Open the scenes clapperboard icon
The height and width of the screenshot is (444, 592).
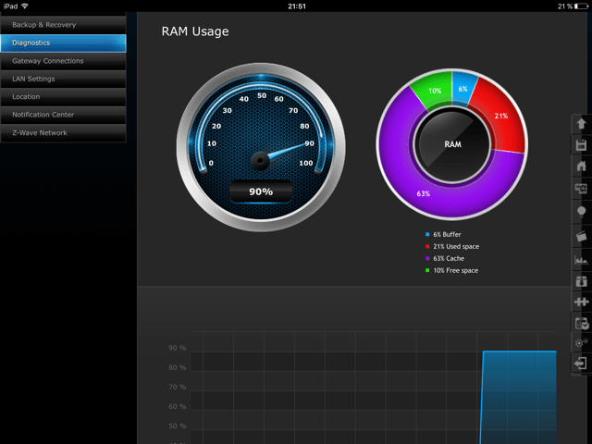click(x=582, y=236)
